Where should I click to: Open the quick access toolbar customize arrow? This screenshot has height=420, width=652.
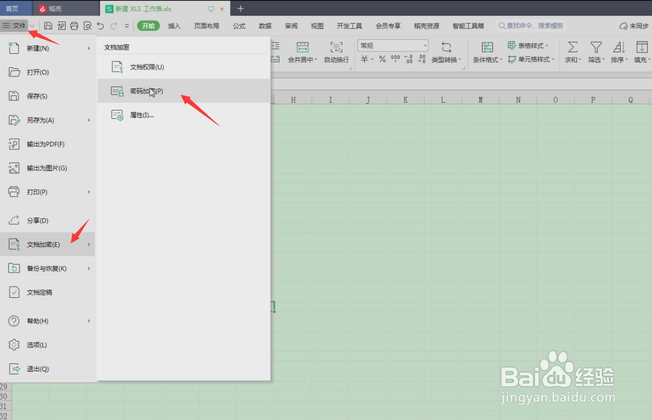click(127, 26)
